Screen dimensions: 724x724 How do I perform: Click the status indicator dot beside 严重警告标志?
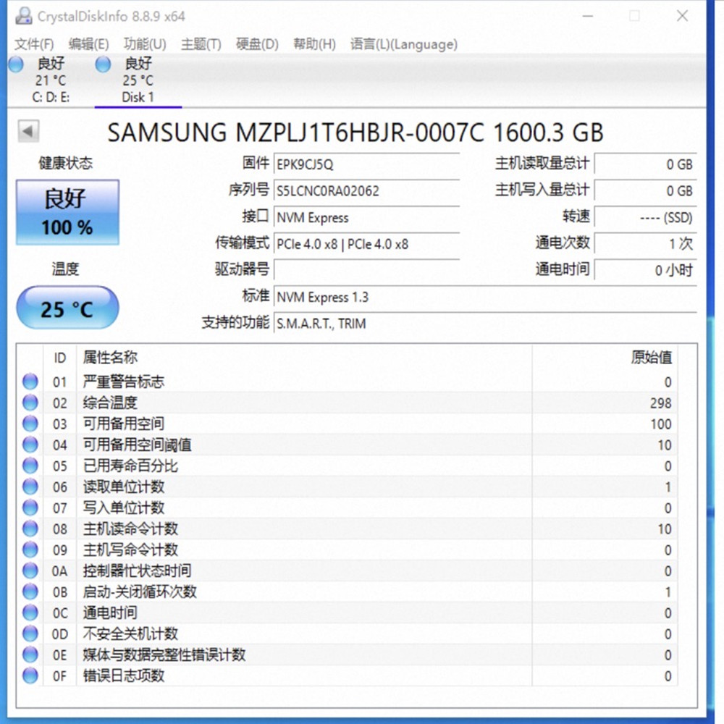coord(29,382)
